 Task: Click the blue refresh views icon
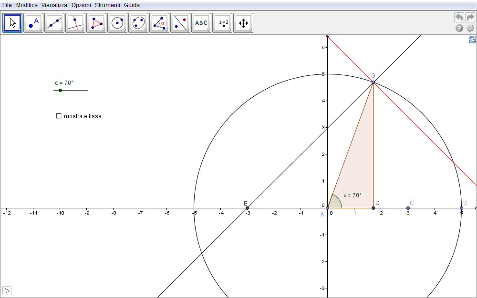tap(472, 40)
